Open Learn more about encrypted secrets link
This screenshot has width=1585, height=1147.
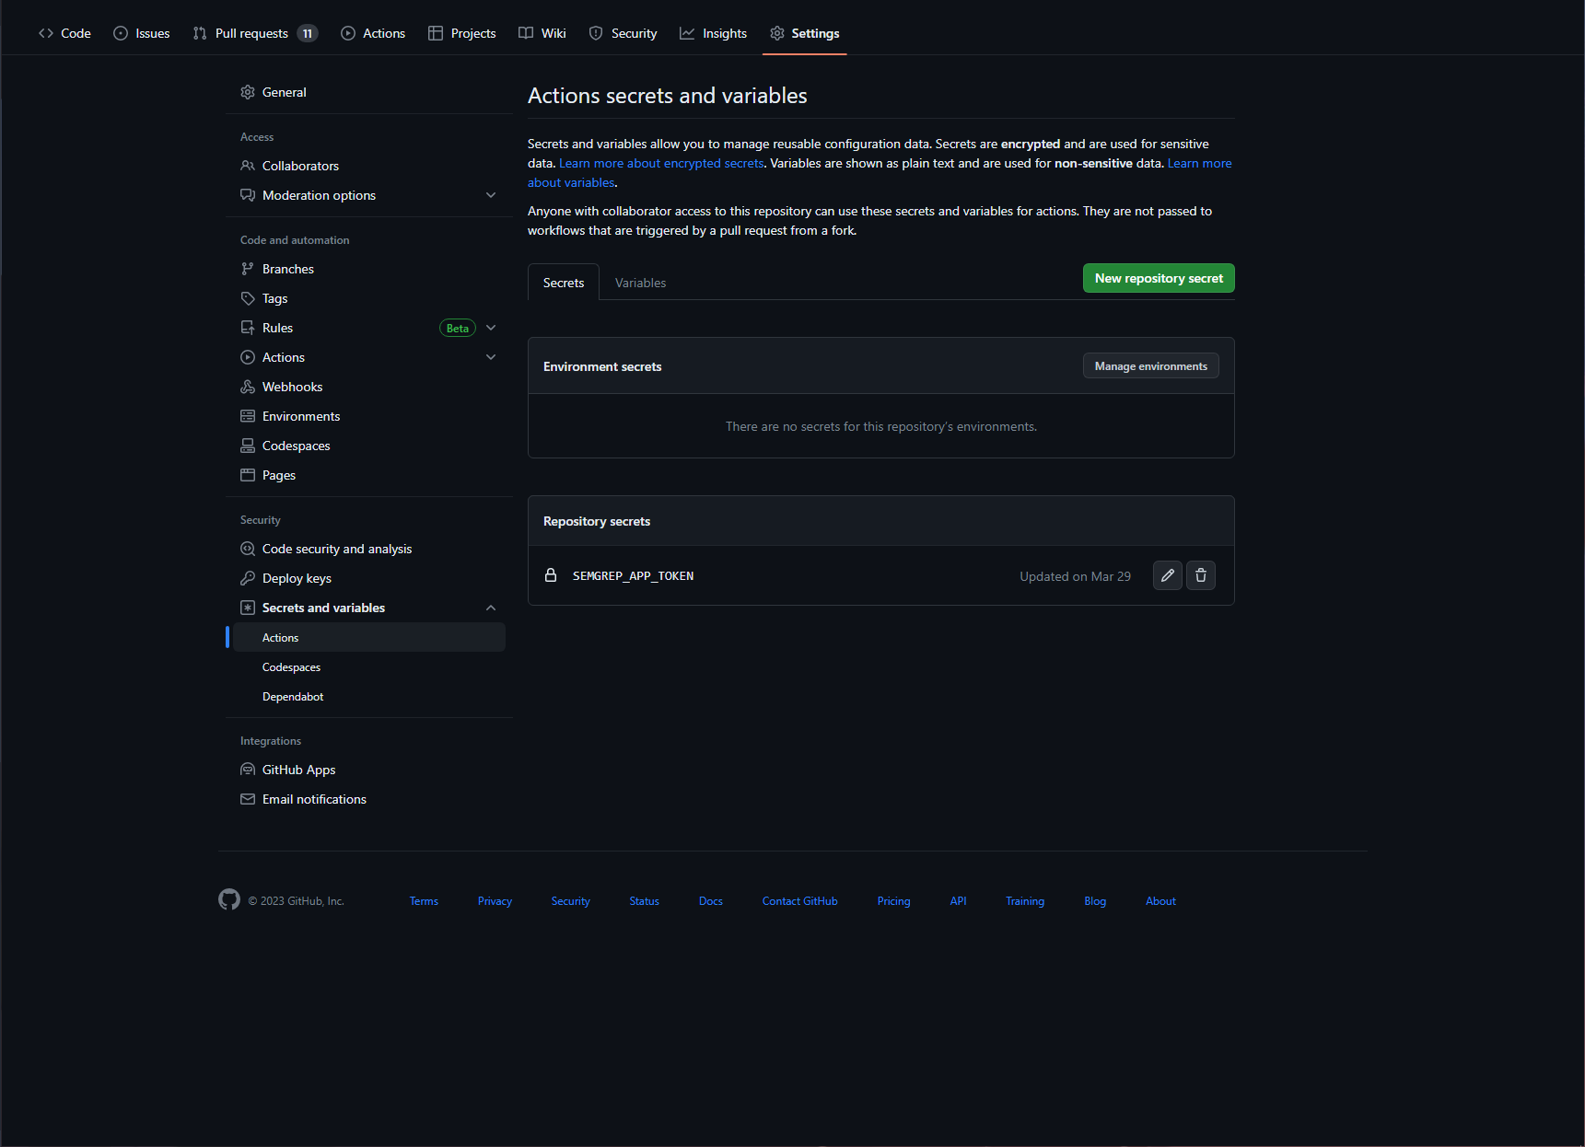[x=661, y=163]
